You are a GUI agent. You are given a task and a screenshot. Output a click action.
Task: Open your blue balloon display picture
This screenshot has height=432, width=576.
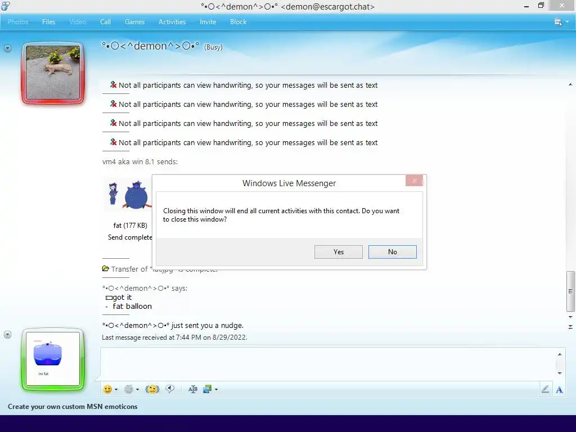pos(53,359)
